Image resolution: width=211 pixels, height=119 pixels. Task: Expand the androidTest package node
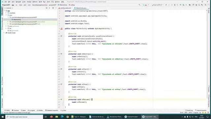point(8,22)
